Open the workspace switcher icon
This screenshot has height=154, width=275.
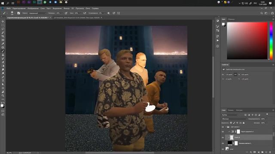[266, 13]
